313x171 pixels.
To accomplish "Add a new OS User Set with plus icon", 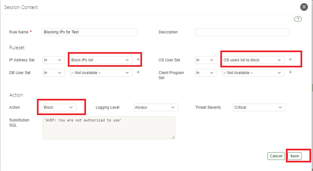I will [290, 60].
